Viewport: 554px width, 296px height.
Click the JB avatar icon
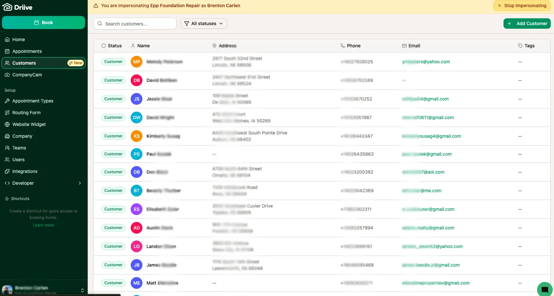(137, 265)
